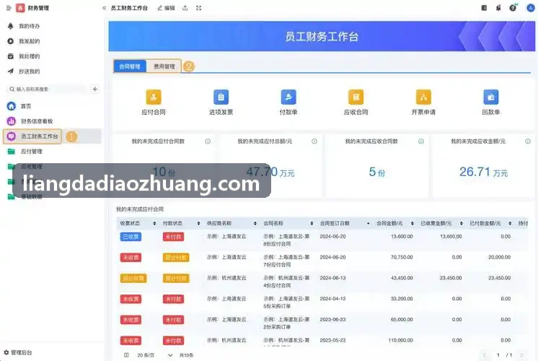
Task: Open table column settings icon at bottom
Action: 126,355
